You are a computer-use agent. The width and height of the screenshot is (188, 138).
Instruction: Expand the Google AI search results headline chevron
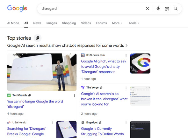(x=127, y=45)
